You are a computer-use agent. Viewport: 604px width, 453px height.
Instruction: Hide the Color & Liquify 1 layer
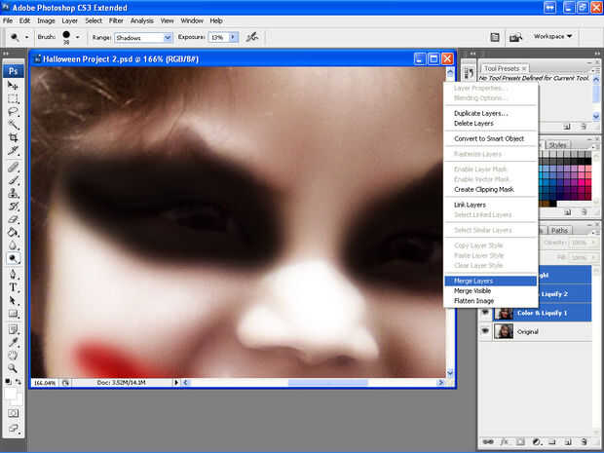click(485, 313)
